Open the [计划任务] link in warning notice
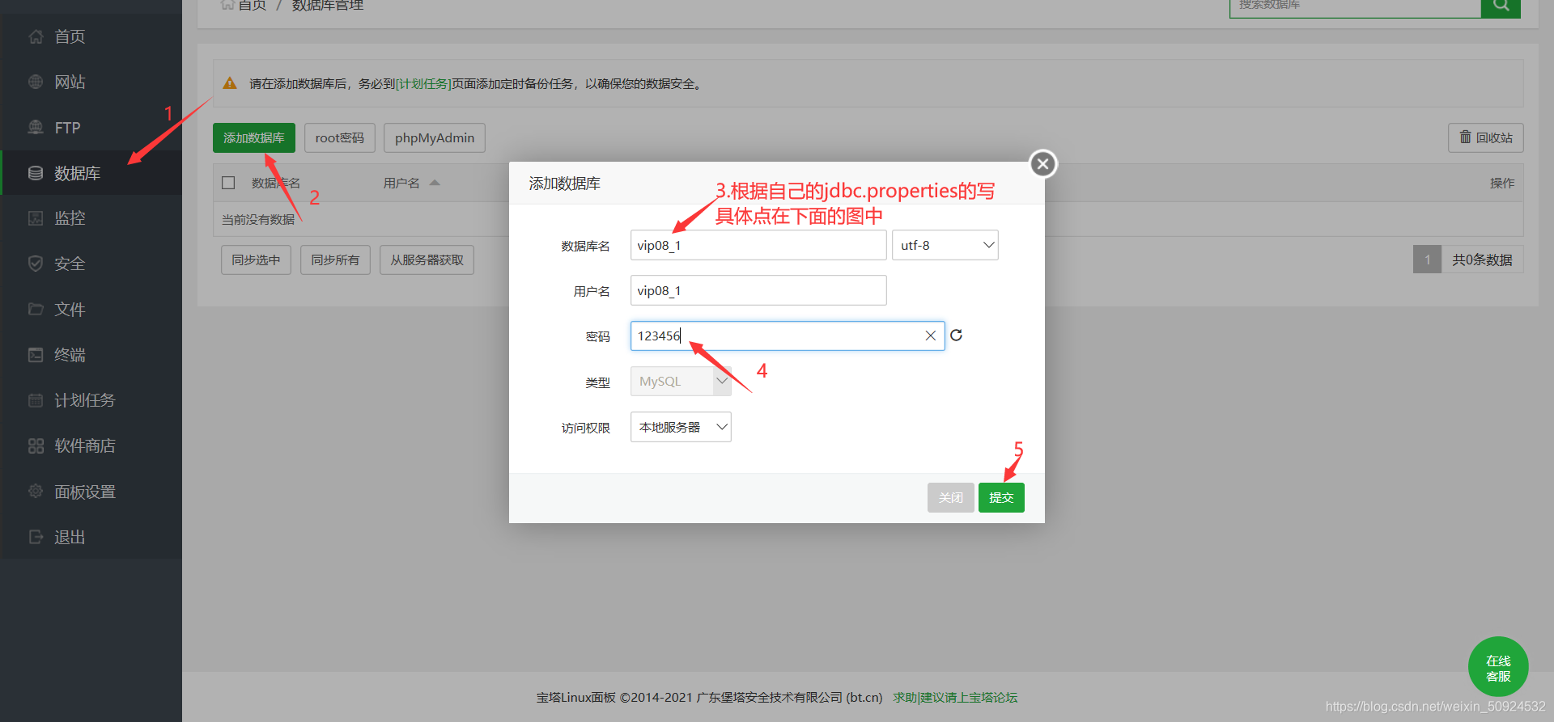This screenshot has height=722, width=1554. click(x=423, y=83)
